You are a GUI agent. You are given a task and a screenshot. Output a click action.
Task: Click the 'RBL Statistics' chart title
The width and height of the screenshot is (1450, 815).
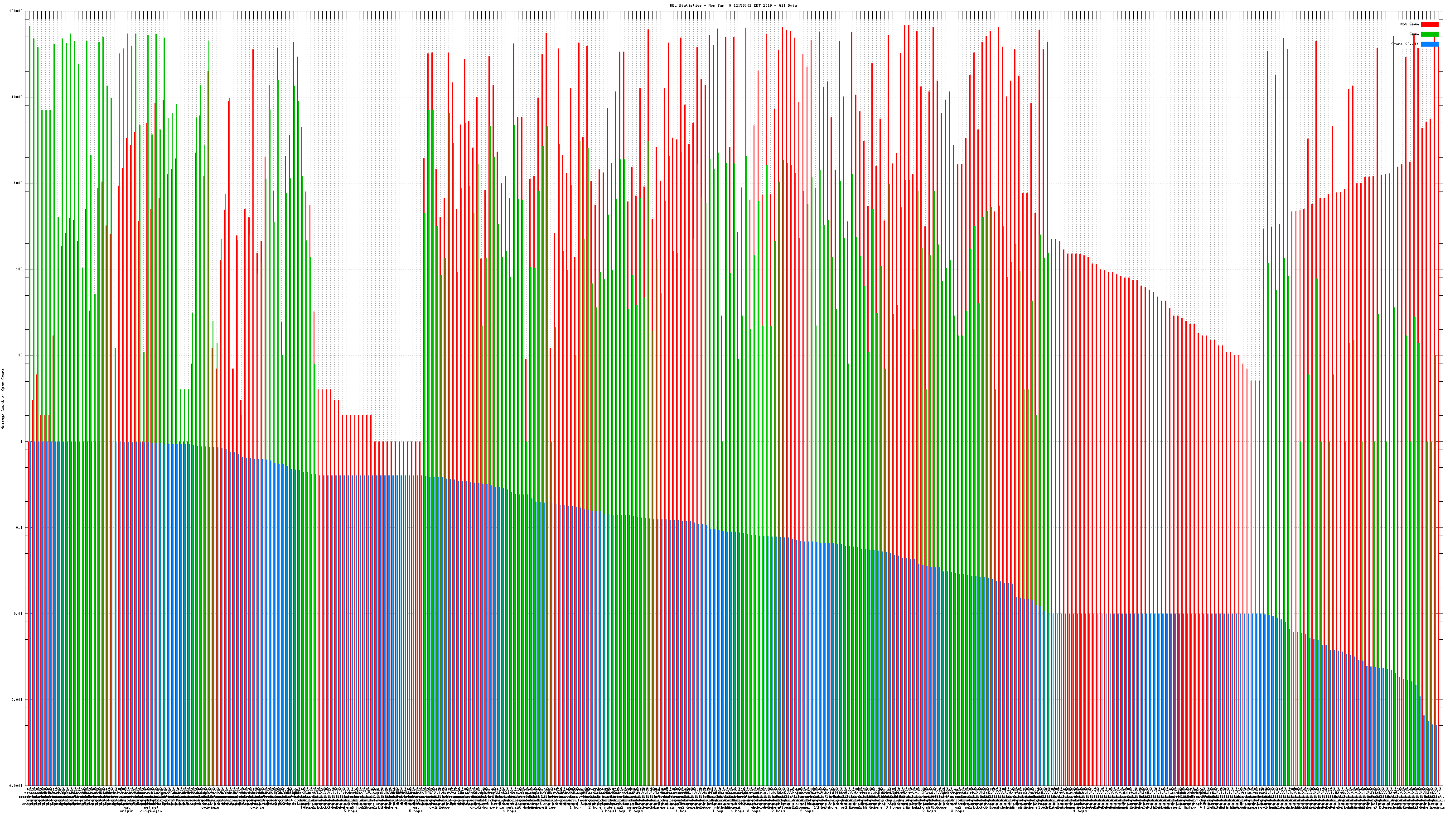pos(733,5)
